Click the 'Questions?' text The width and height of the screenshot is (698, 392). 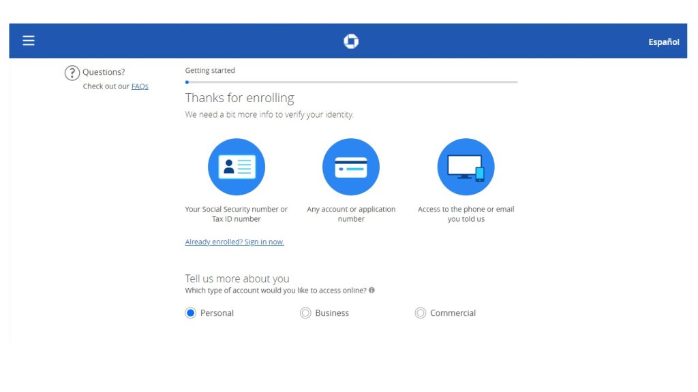pos(104,72)
